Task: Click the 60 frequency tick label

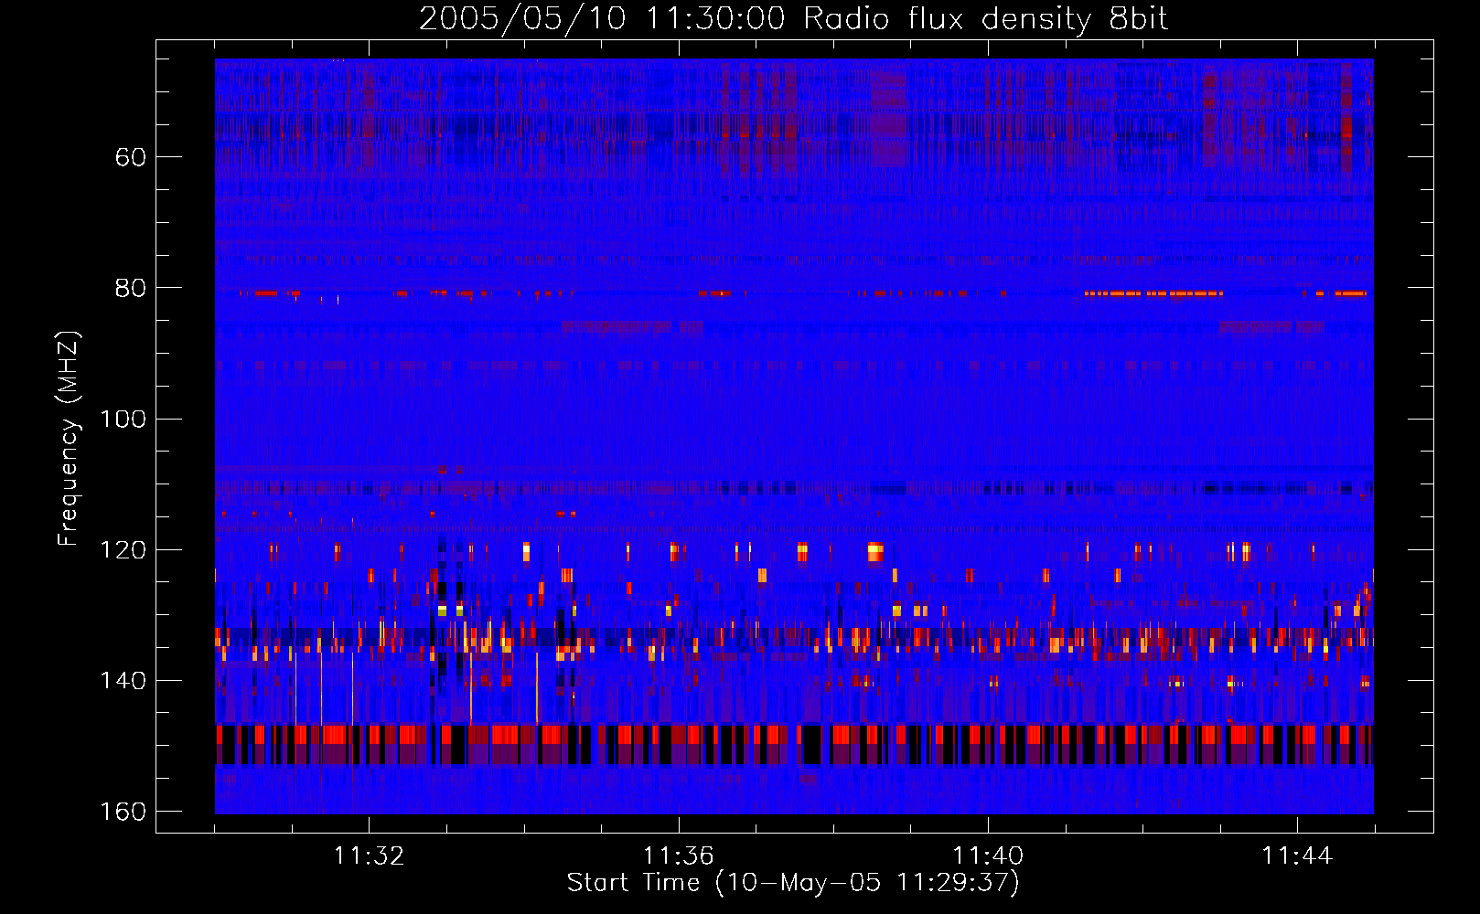Action: coord(131,157)
